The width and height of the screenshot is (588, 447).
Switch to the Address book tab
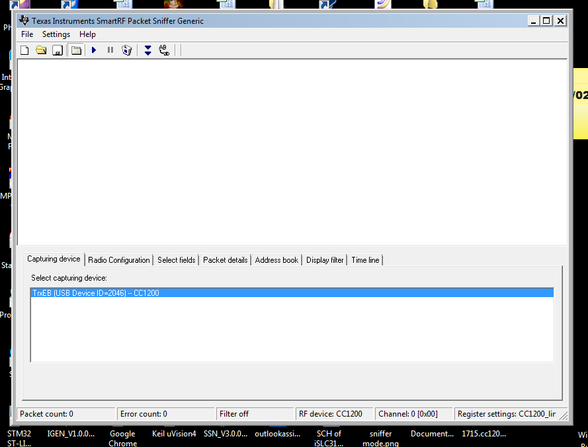point(276,259)
